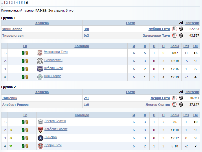The width and height of the screenshot is (202, 152).
Task: Sort Group 1 table by Голы column
Action: tap(175, 46)
